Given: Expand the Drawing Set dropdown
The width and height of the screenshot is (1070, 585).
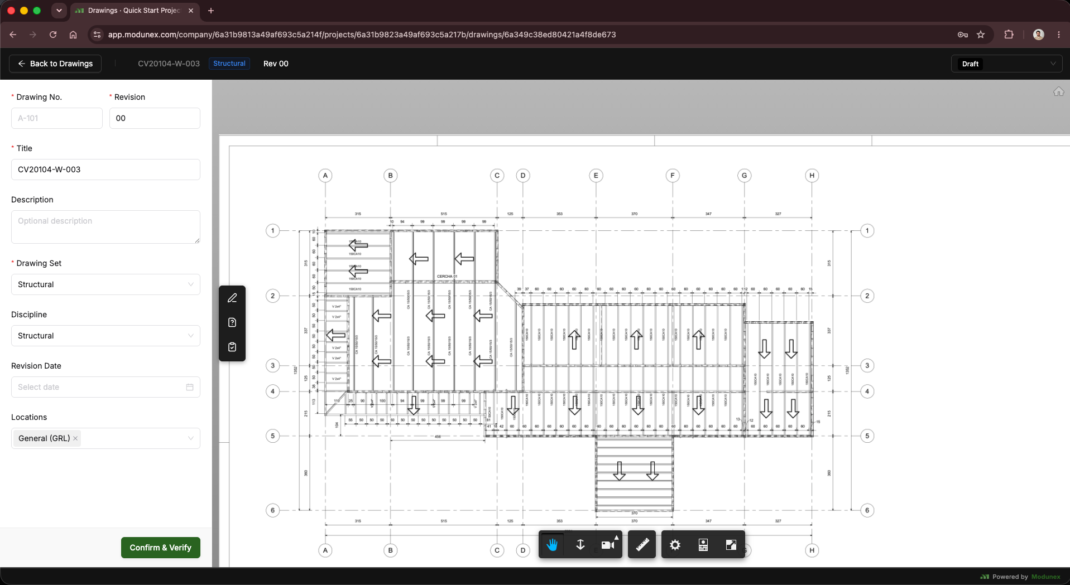Looking at the screenshot, I should (x=105, y=284).
